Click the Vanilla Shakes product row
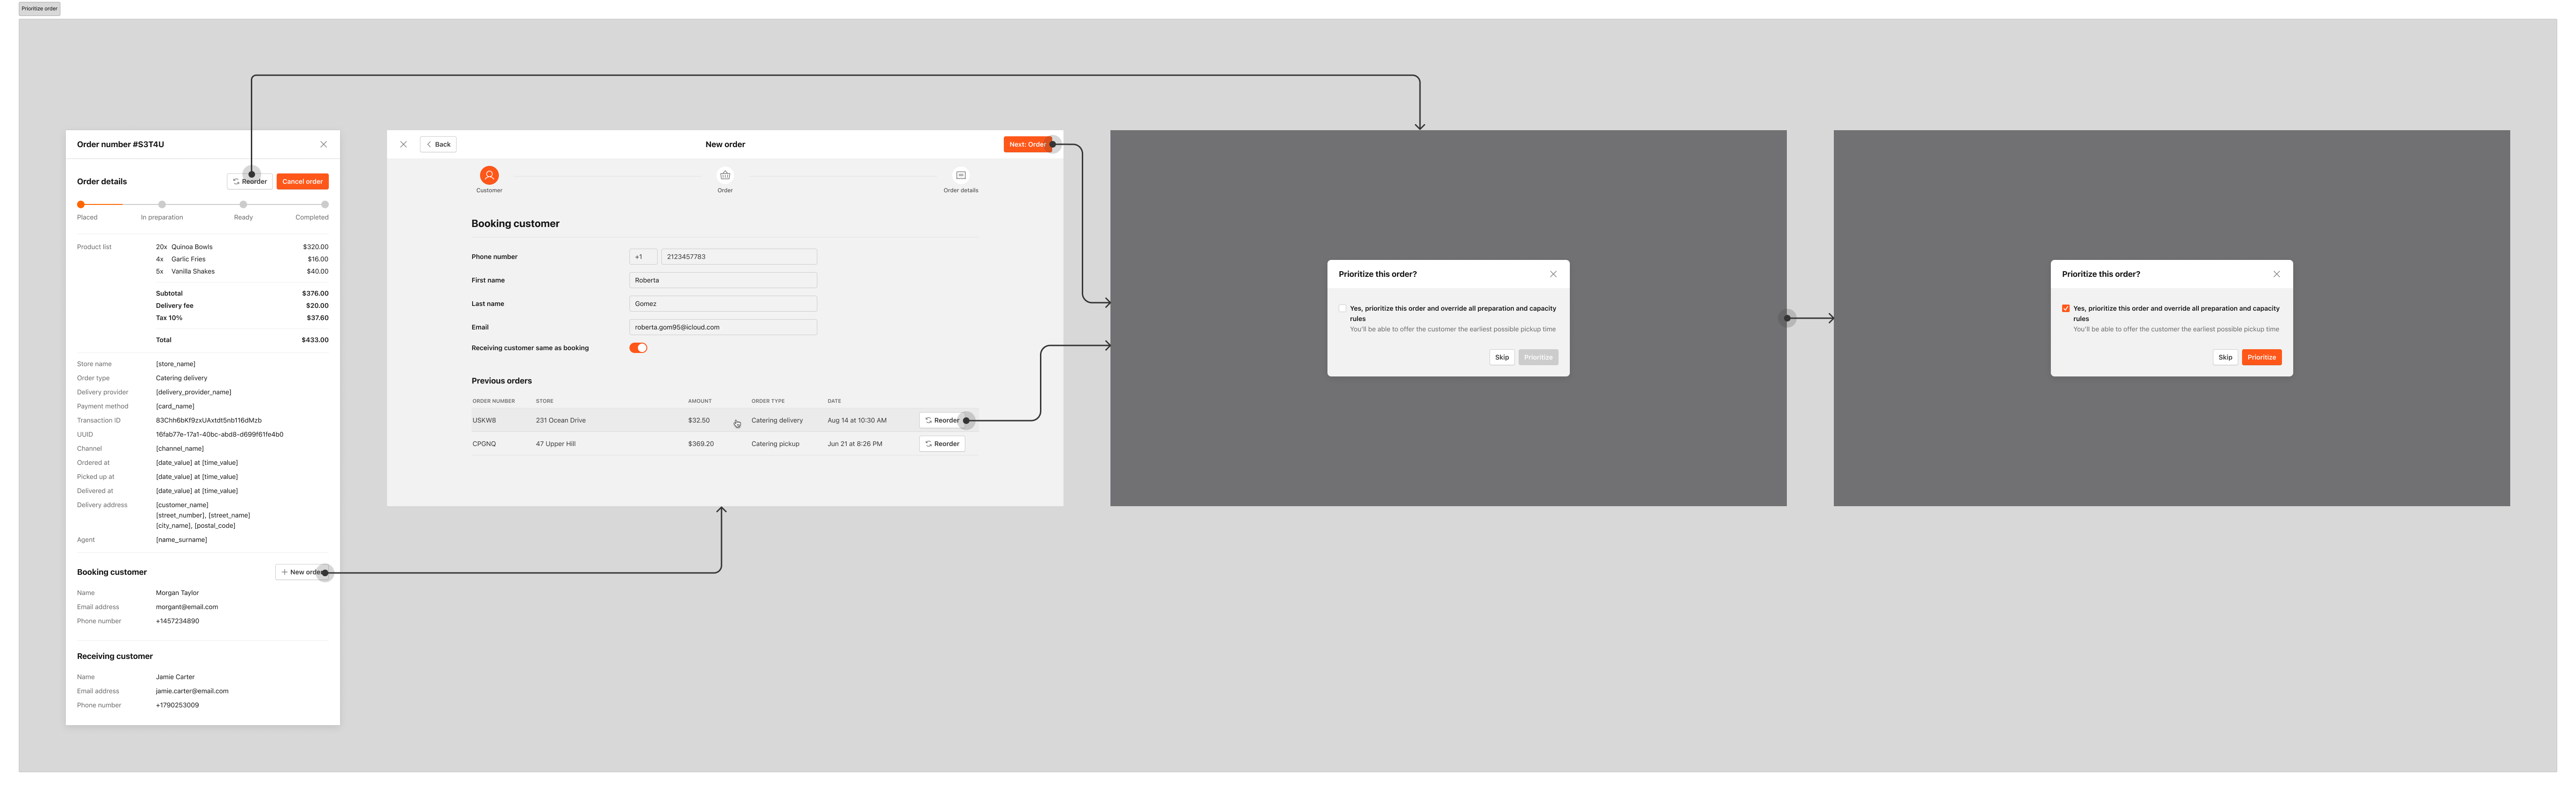This screenshot has width=2576, height=791. 242,271
